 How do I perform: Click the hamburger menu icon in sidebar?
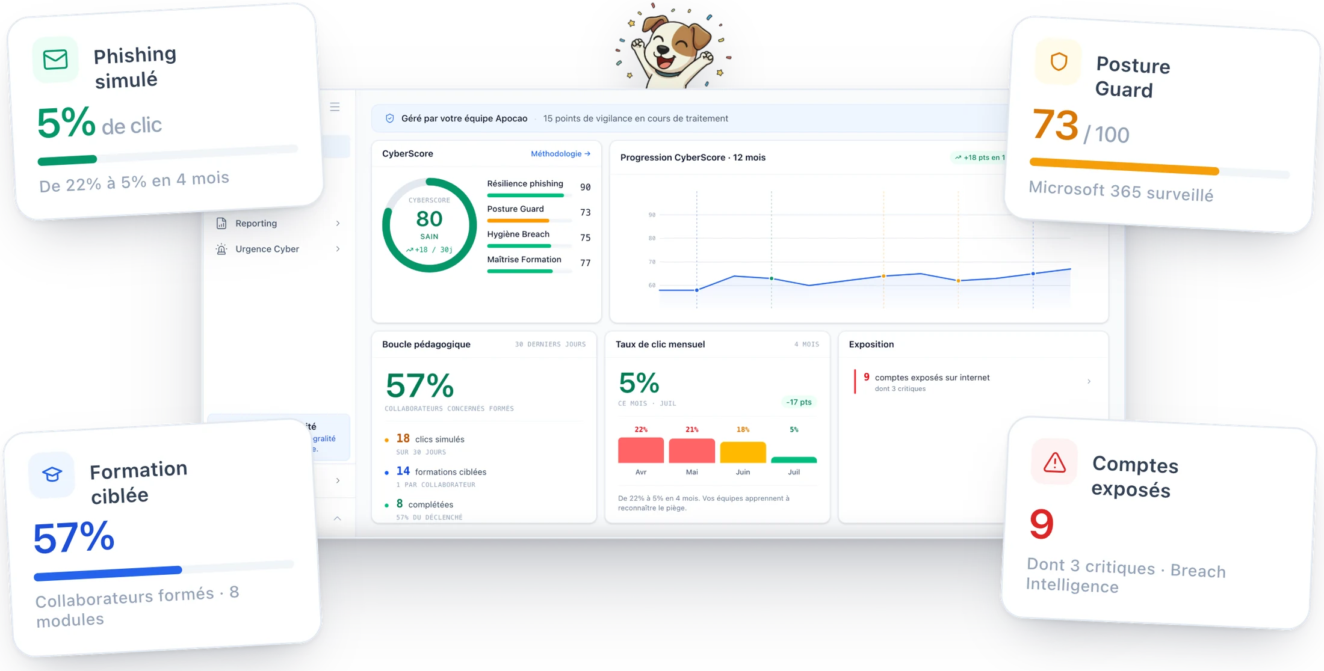(x=335, y=107)
